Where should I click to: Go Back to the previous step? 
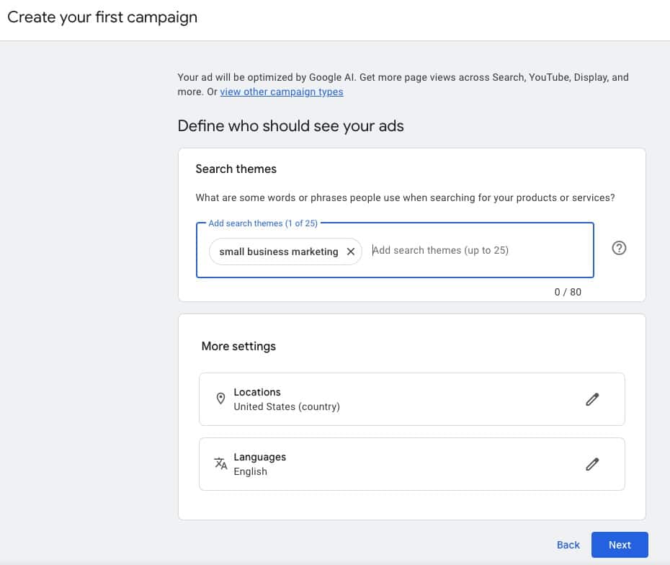coord(568,545)
